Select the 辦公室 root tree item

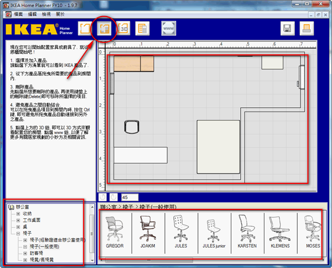[x=23, y=207]
